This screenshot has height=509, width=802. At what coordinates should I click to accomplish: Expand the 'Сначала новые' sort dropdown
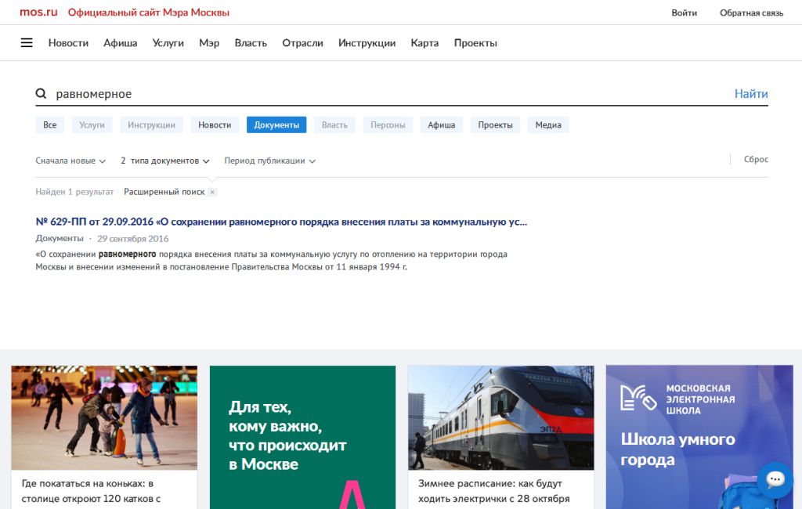[x=70, y=161]
